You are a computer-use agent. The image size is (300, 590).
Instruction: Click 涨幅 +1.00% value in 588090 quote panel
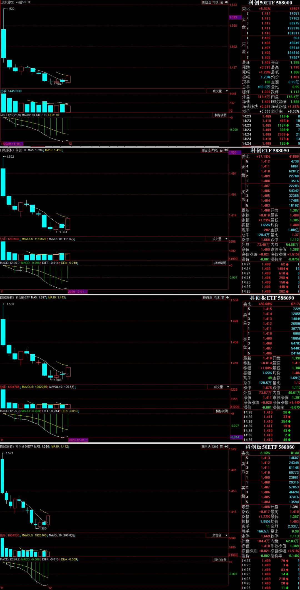(x=266, y=368)
